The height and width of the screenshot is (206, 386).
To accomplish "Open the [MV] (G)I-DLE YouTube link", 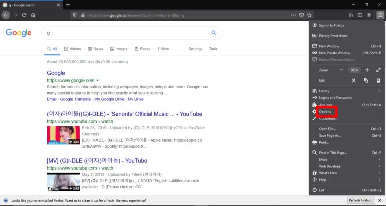I will 97,161.
